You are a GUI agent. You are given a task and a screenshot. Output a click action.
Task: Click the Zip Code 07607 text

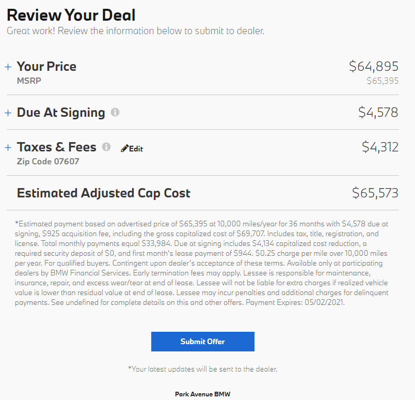48,161
